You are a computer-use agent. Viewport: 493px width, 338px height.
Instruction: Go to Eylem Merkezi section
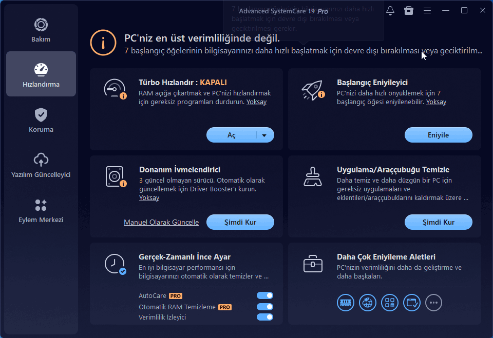pos(41,211)
